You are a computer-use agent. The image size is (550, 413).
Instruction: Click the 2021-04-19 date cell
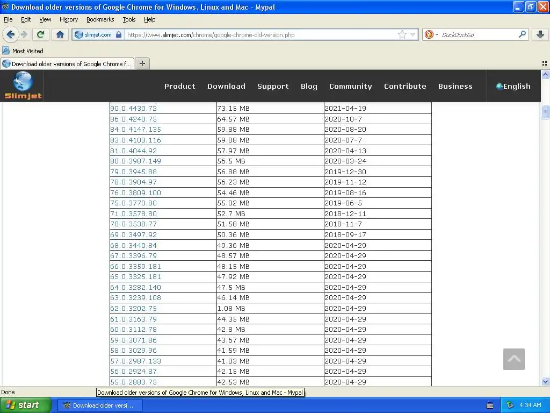coord(378,109)
